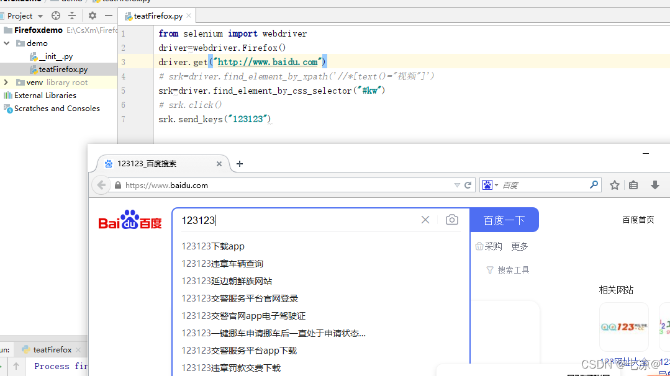Viewport: 670px width, 376px height.
Task: Select suggestion 123123违章车辆查询
Action: pos(222,264)
